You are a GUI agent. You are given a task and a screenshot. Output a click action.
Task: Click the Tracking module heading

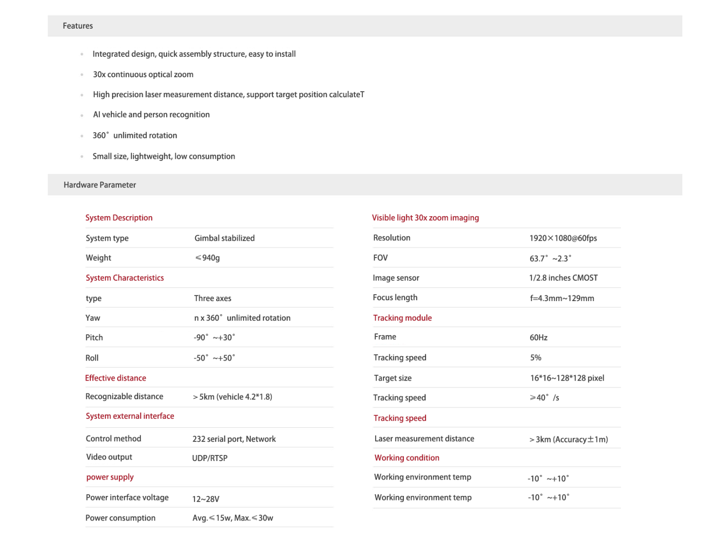(402, 318)
